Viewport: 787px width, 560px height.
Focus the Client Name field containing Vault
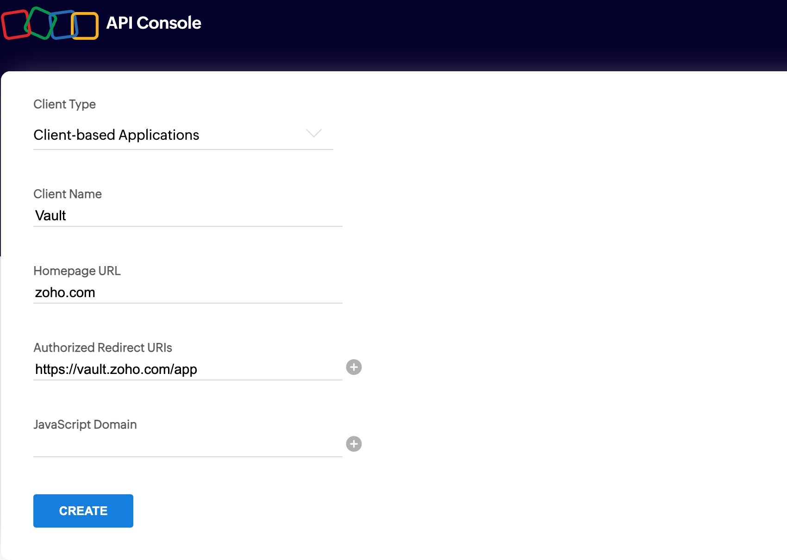point(188,216)
